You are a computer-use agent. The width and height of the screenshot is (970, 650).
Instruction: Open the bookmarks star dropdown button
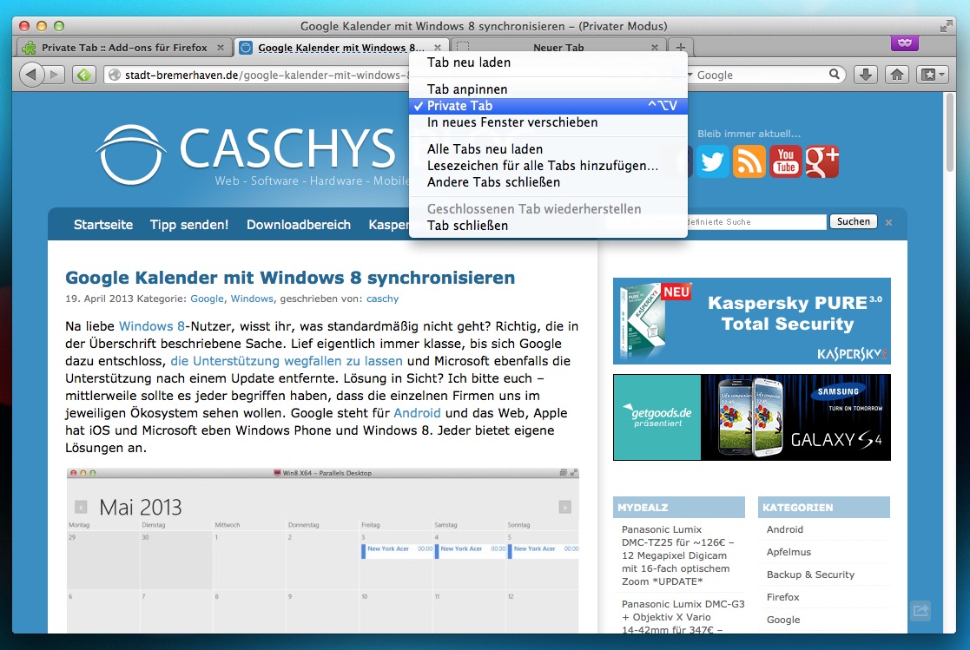(x=931, y=75)
